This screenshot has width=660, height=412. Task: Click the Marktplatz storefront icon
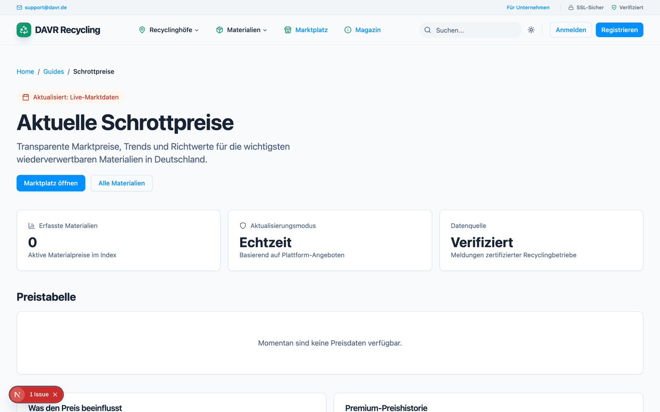click(x=288, y=30)
